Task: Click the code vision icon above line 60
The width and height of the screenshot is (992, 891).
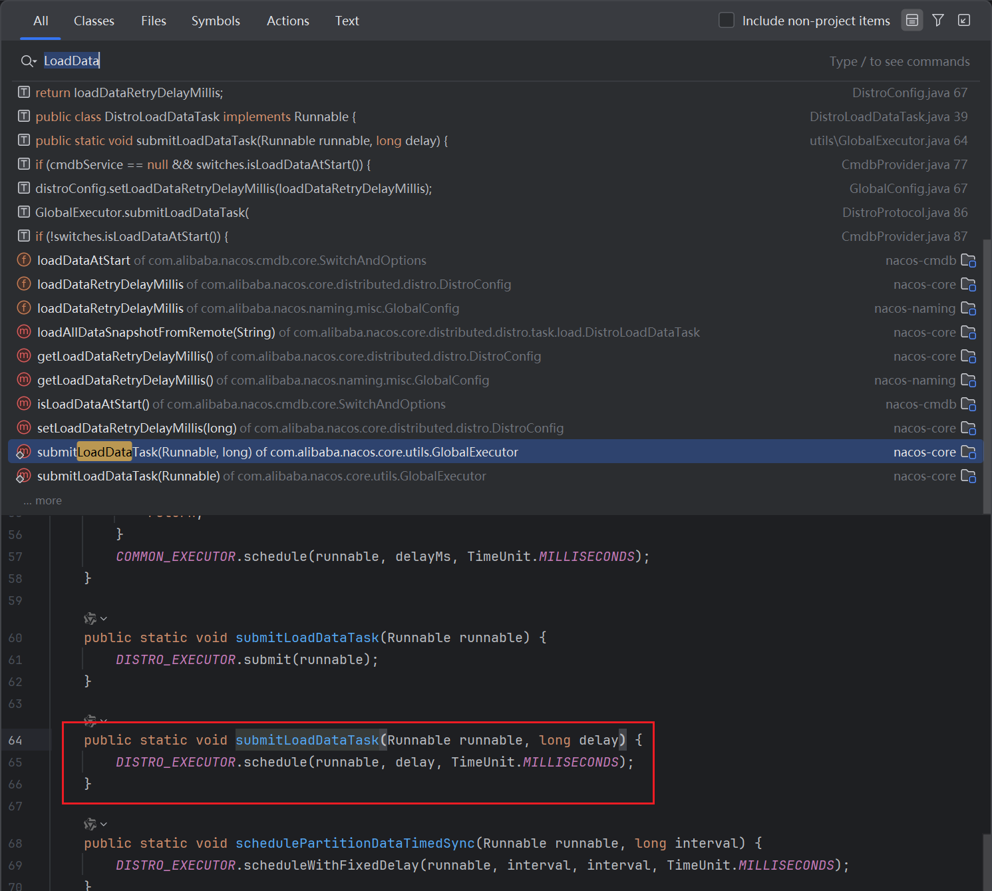Action: pyautogui.click(x=90, y=619)
